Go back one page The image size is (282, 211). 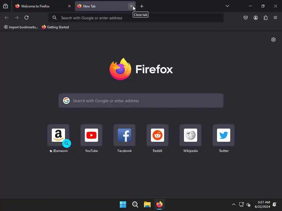7,18
